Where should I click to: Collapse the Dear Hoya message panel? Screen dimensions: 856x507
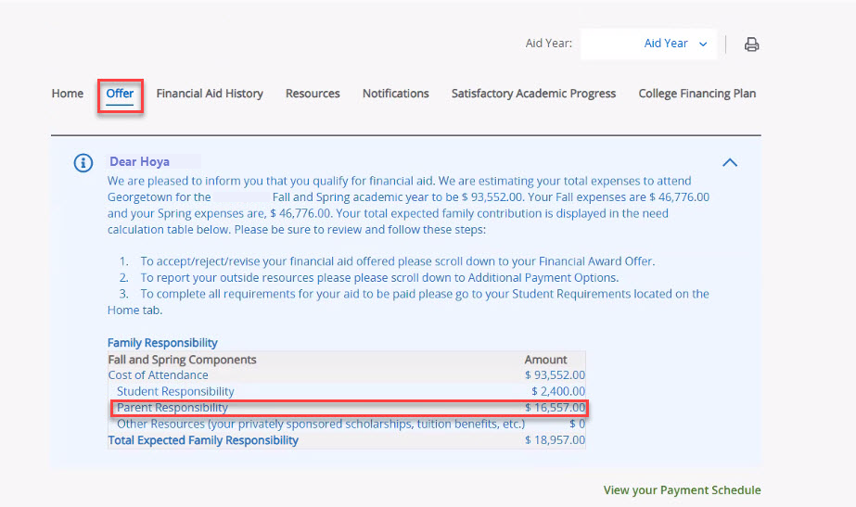click(x=730, y=163)
